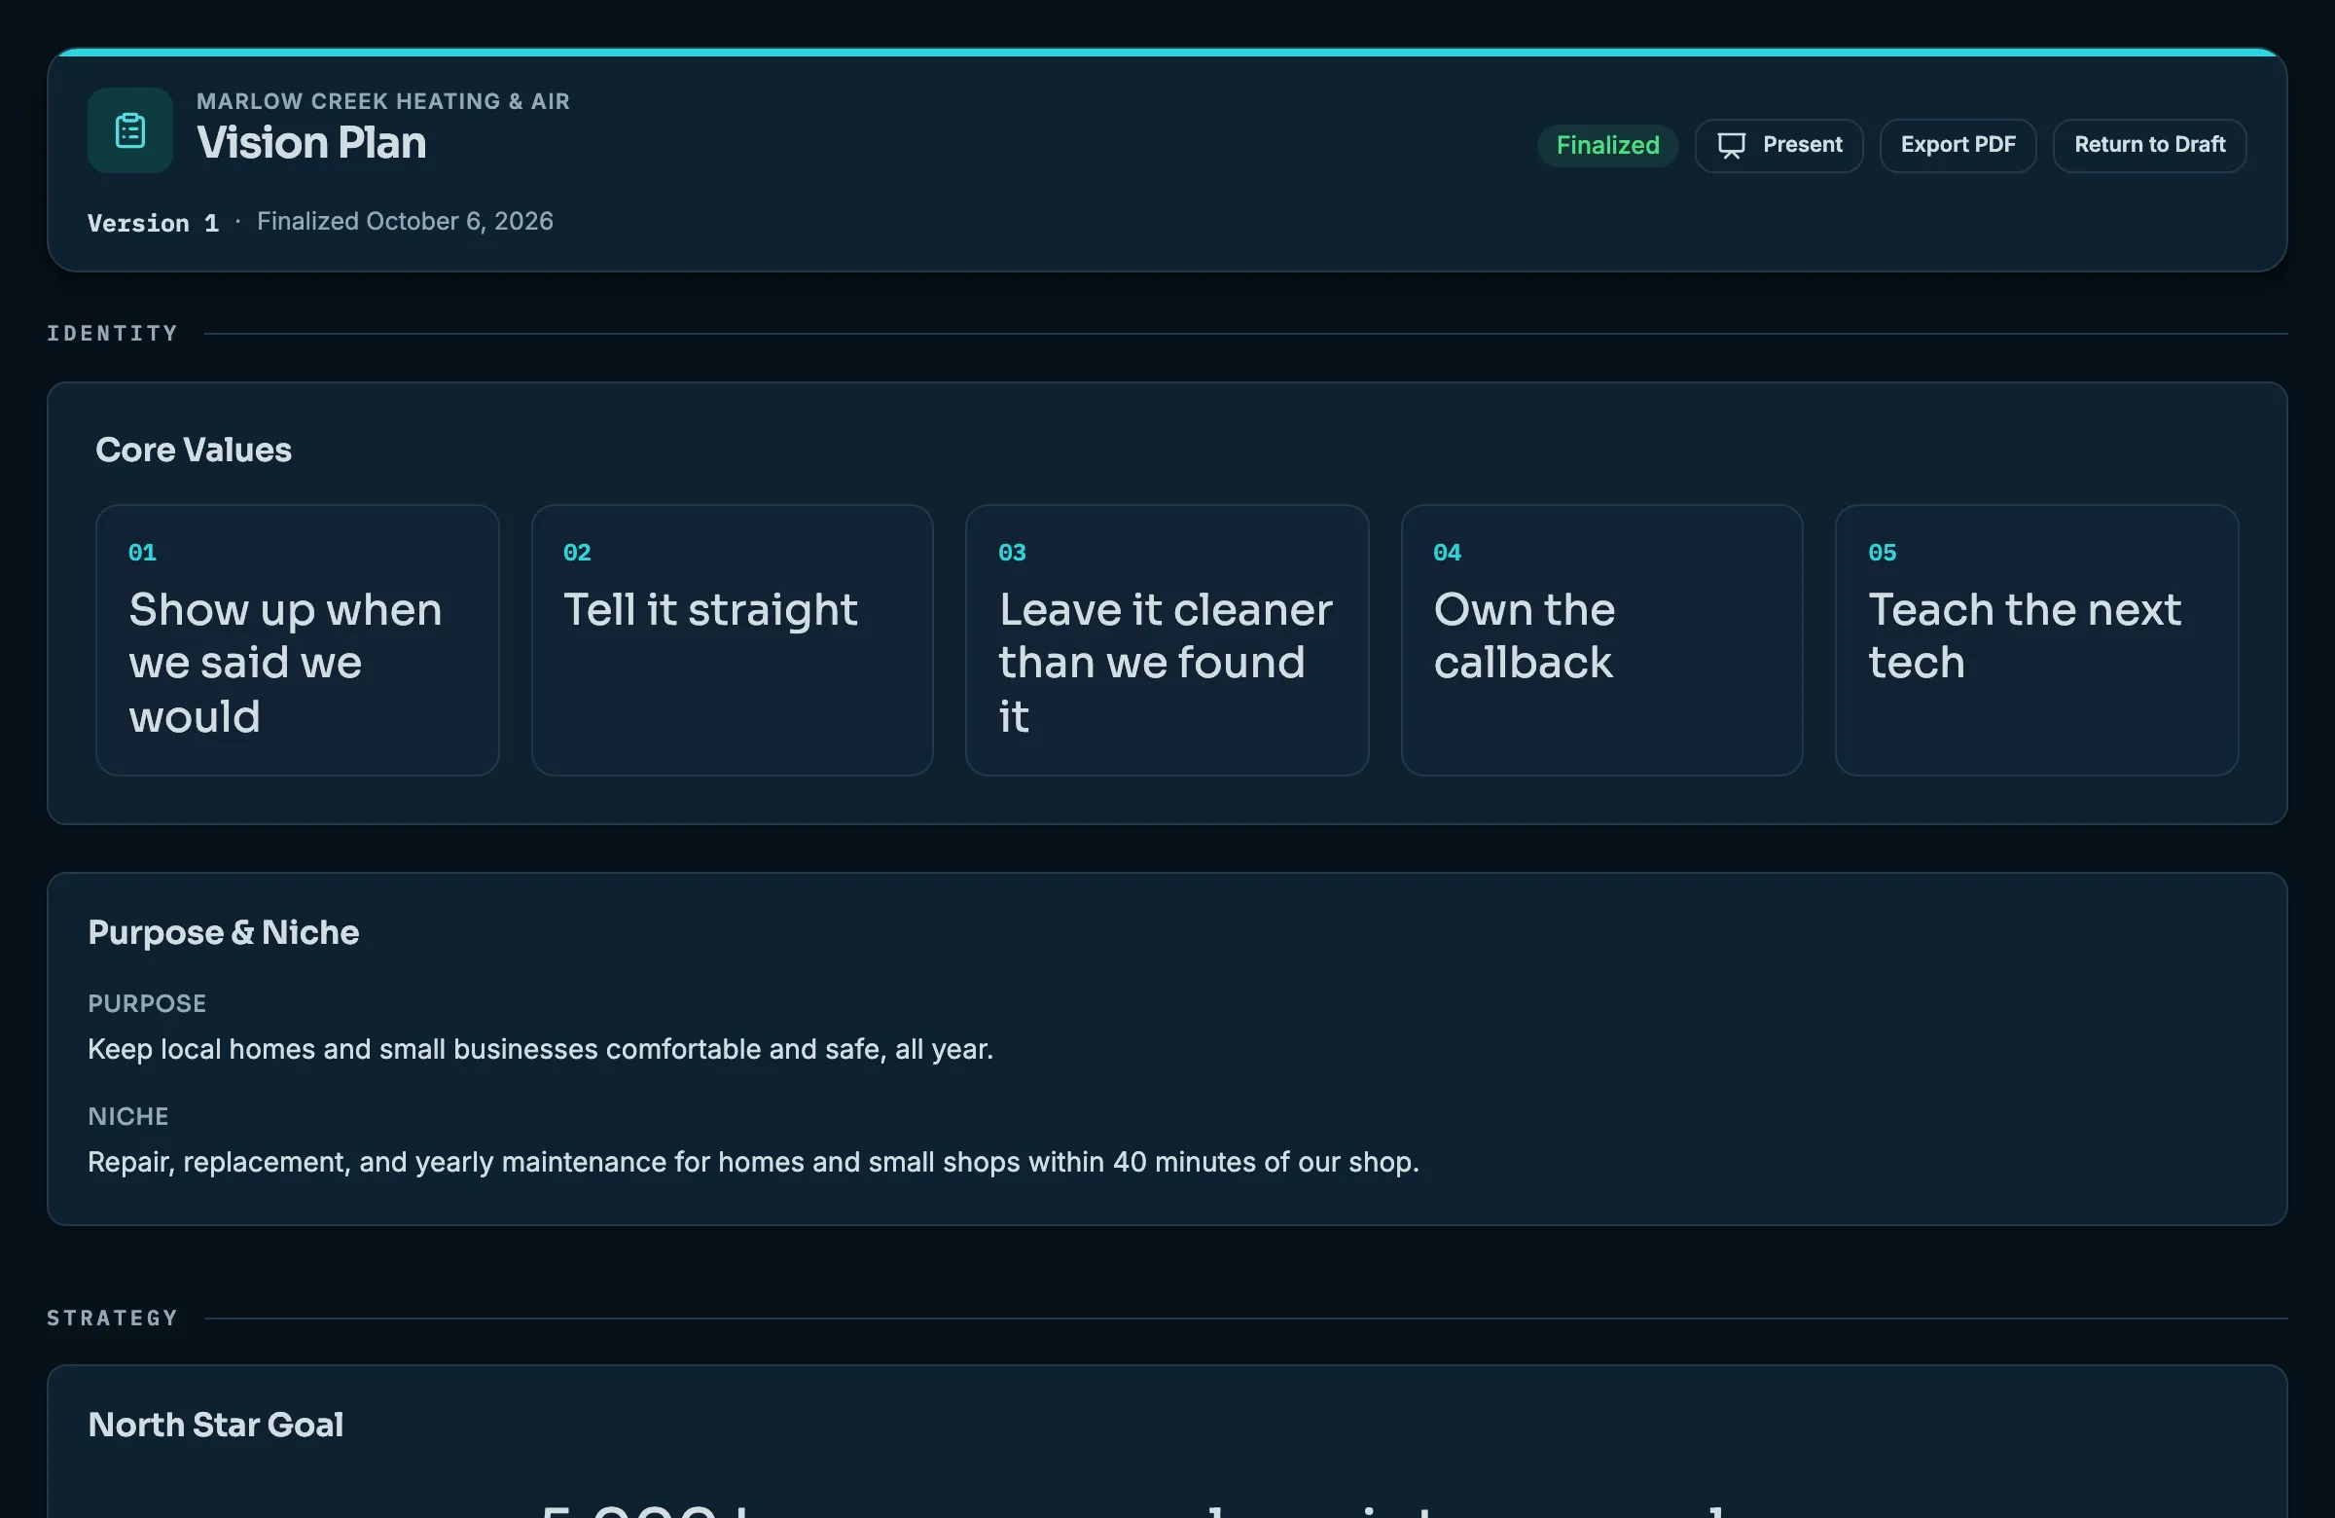The height and width of the screenshot is (1518, 2335).
Task: Click 'Marlow Creek Heating & Air' company name
Action: pos(382,101)
